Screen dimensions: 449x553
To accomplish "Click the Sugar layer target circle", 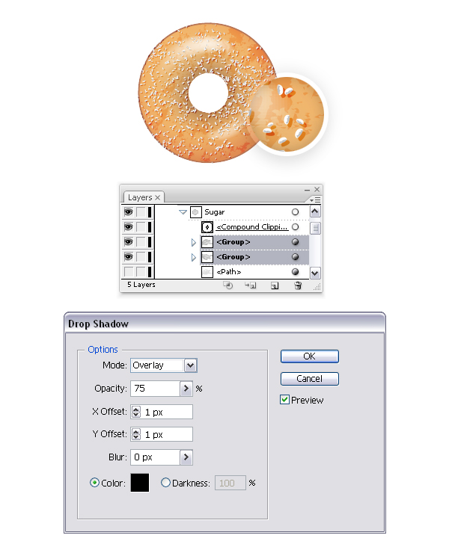I will coord(295,212).
